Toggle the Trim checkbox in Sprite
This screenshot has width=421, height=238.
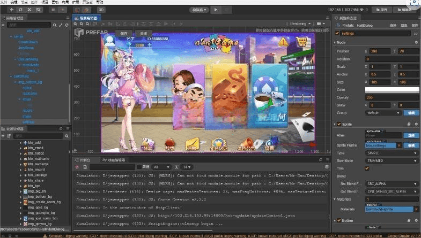tap(367, 168)
